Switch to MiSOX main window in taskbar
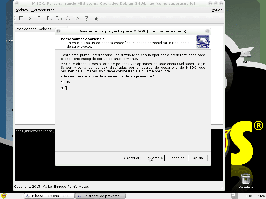Viewport: 266px width, 199px height. (x=49, y=196)
